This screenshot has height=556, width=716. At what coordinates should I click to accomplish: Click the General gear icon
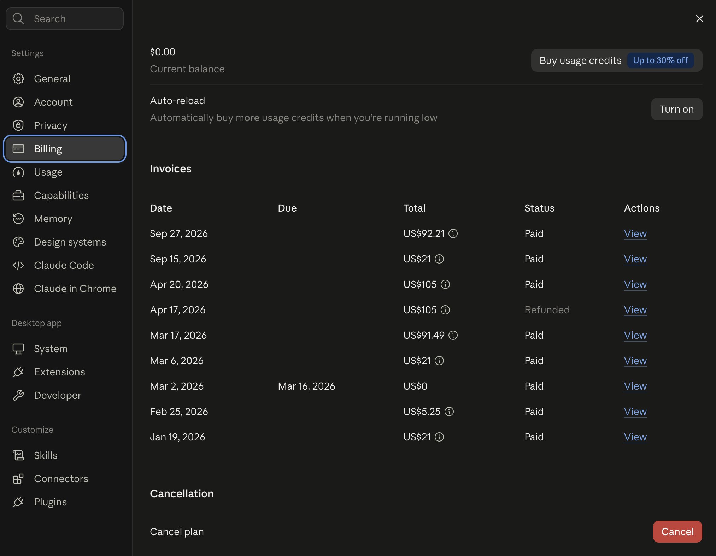click(x=18, y=79)
